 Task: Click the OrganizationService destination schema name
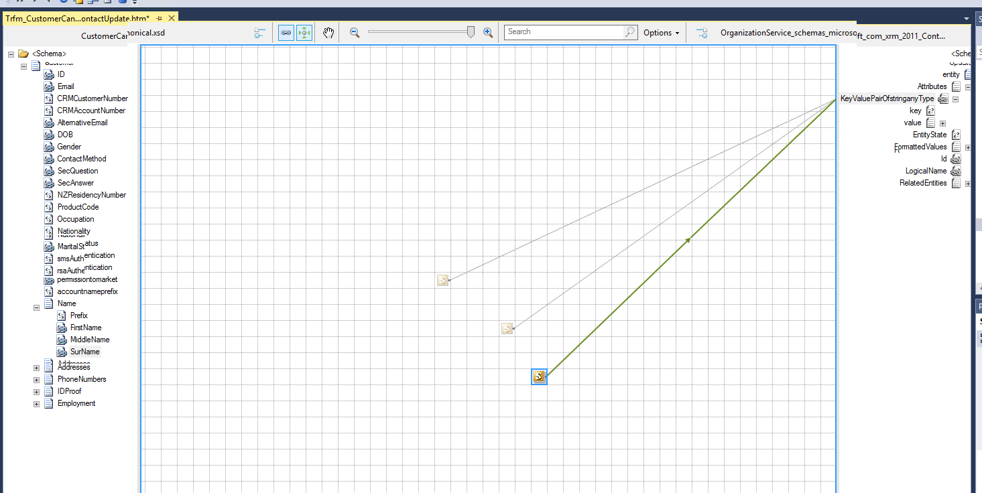[833, 33]
